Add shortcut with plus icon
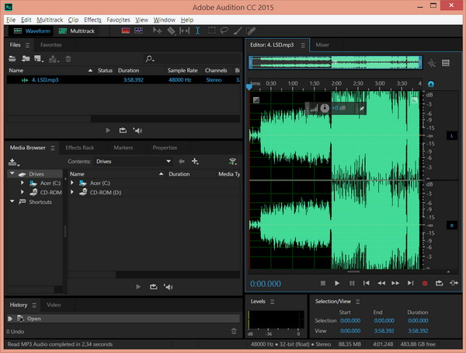466x353 pixels. pyautogui.click(x=195, y=161)
